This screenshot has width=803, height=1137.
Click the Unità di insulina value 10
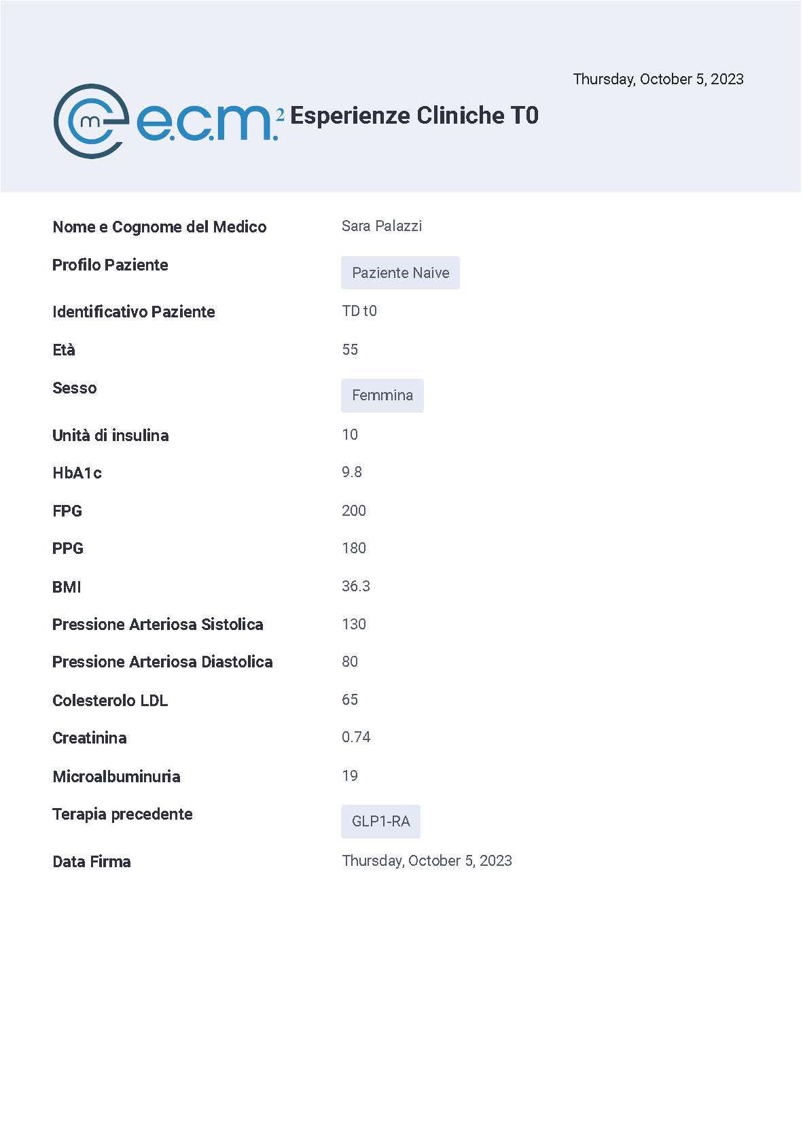pos(350,435)
